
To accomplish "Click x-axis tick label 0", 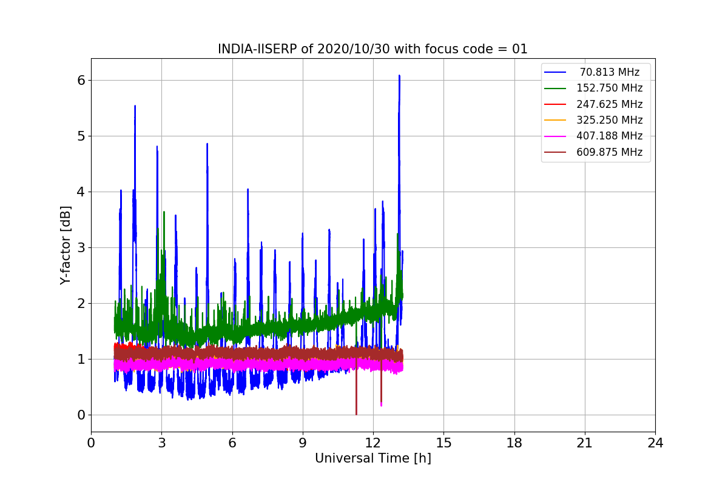I will pos(91,443).
